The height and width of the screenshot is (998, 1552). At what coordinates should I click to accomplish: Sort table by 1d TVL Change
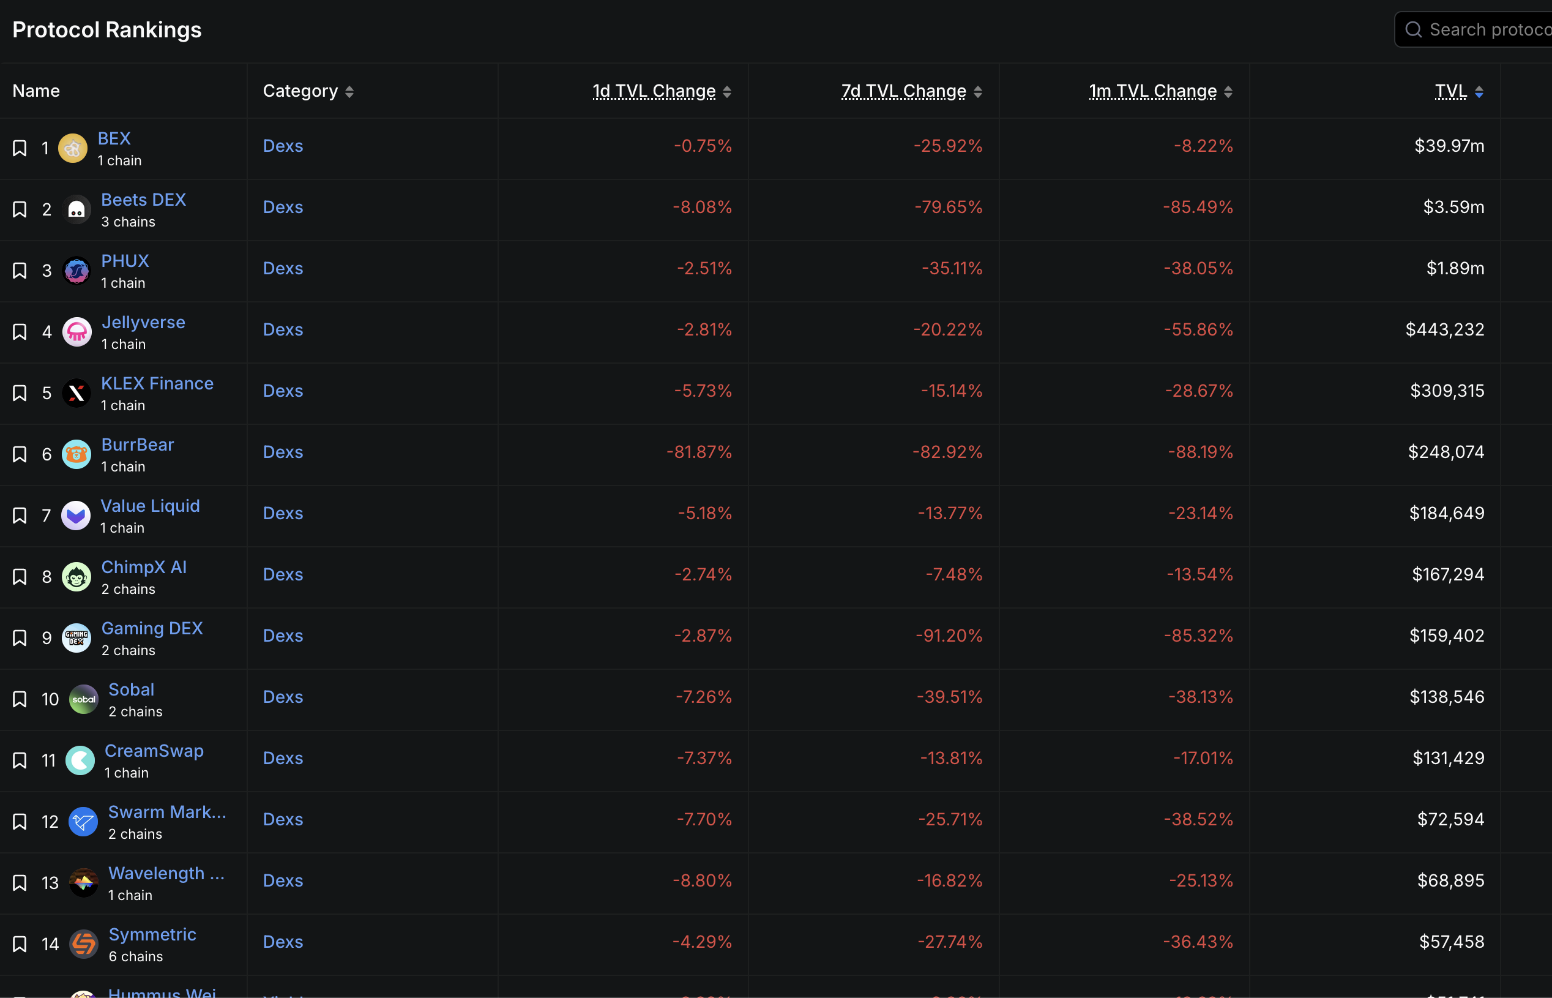[654, 91]
